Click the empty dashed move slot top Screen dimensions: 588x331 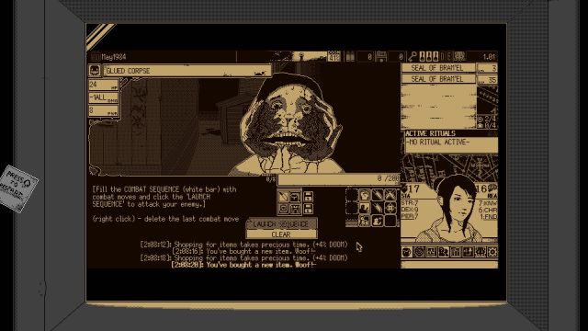(x=352, y=196)
